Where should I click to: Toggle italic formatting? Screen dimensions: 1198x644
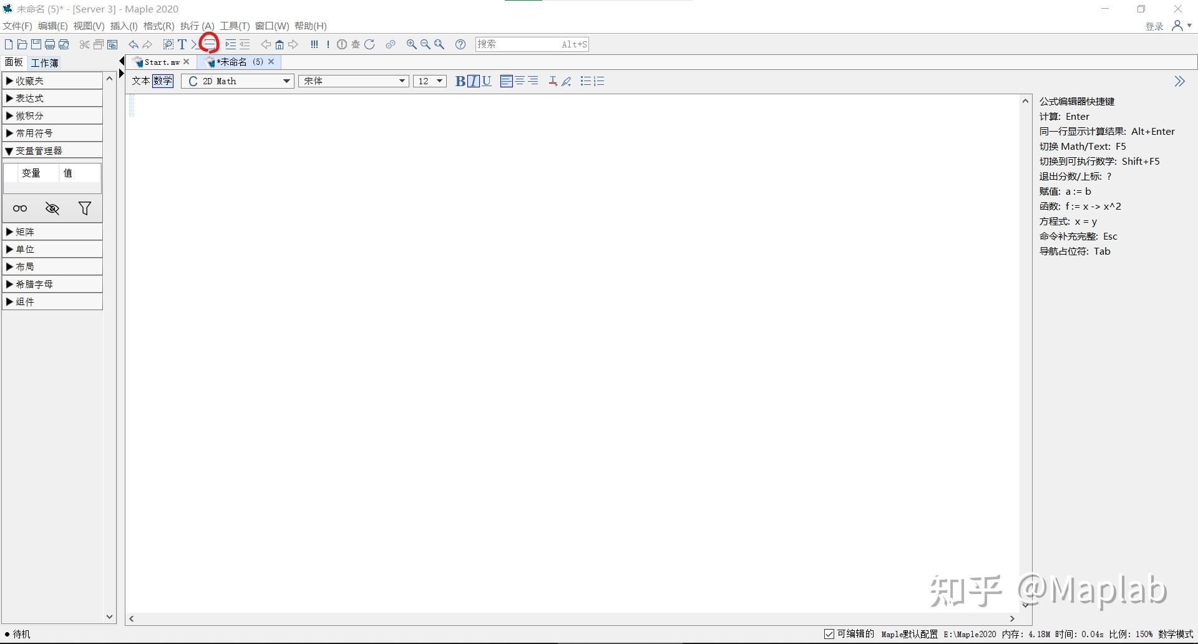coord(474,81)
